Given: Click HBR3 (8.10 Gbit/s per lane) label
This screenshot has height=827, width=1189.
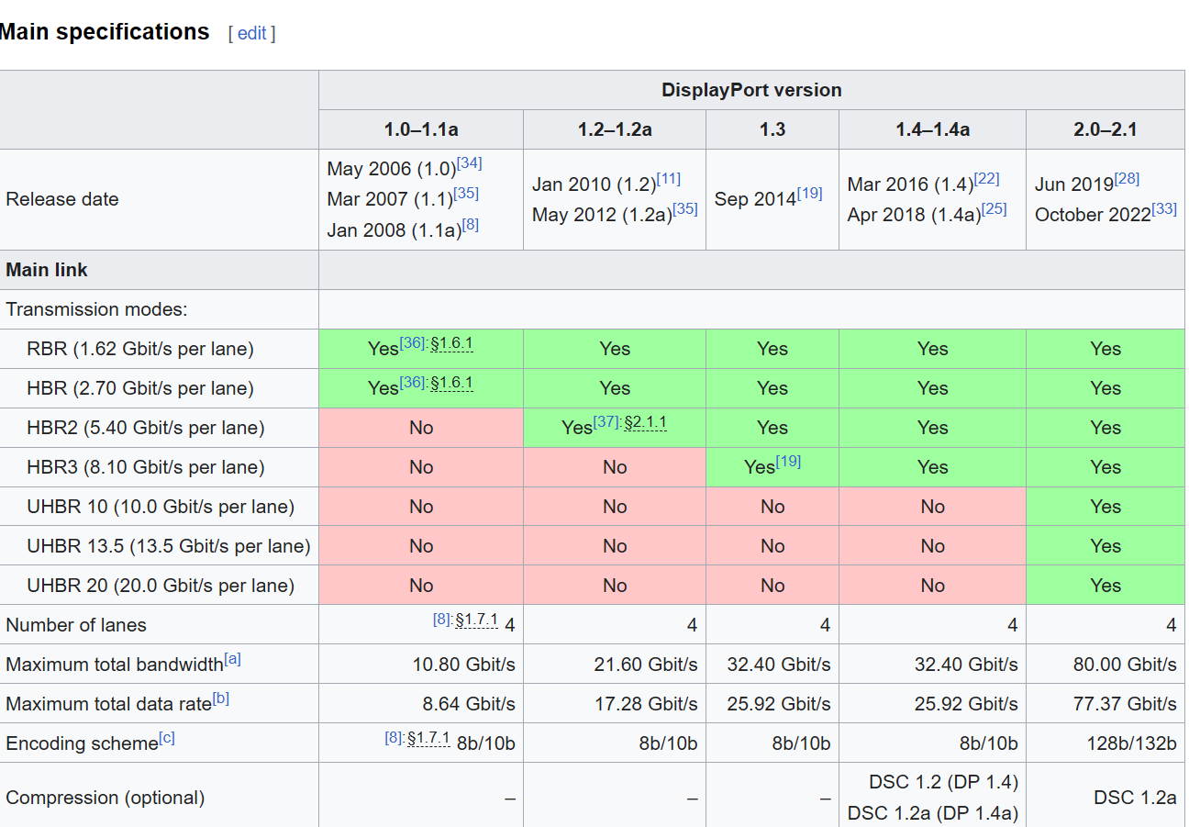Looking at the screenshot, I should click(146, 467).
